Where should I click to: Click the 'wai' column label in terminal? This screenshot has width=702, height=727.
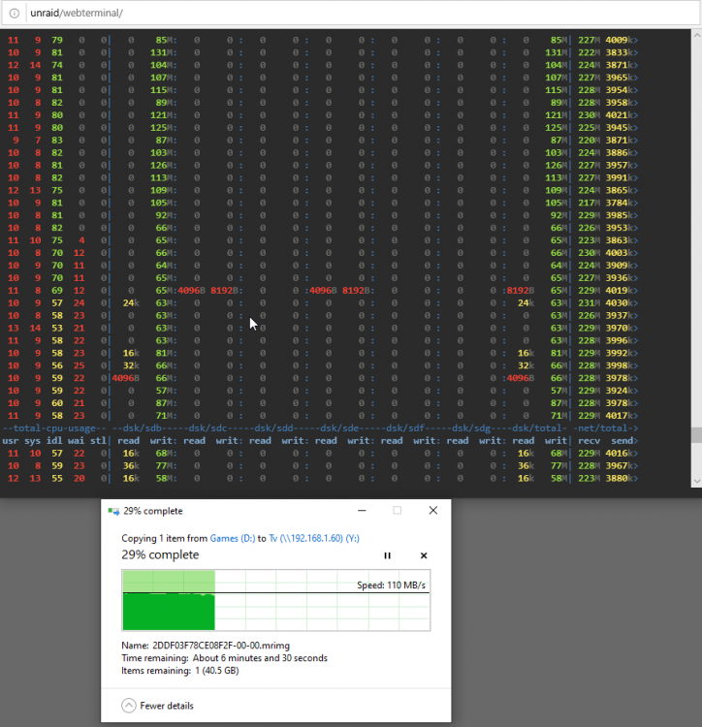pyautogui.click(x=76, y=441)
